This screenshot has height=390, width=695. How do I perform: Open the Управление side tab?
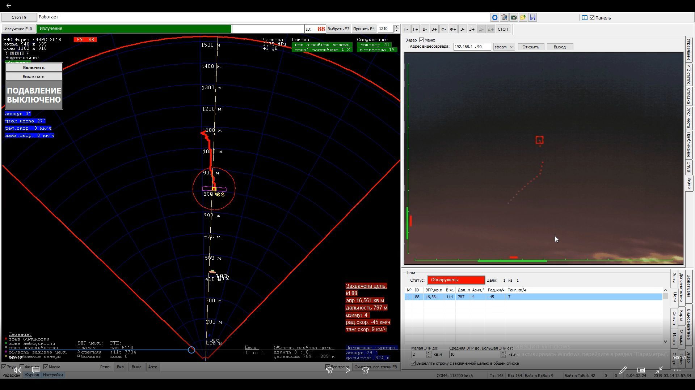(689, 49)
